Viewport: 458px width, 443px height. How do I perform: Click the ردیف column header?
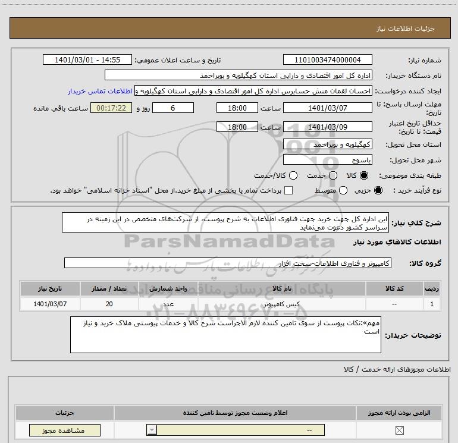pyautogui.click(x=432, y=289)
